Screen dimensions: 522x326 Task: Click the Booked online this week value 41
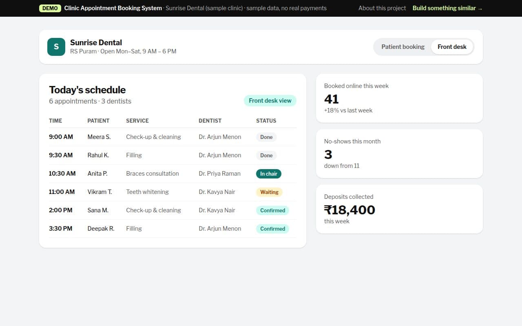coord(332,99)
